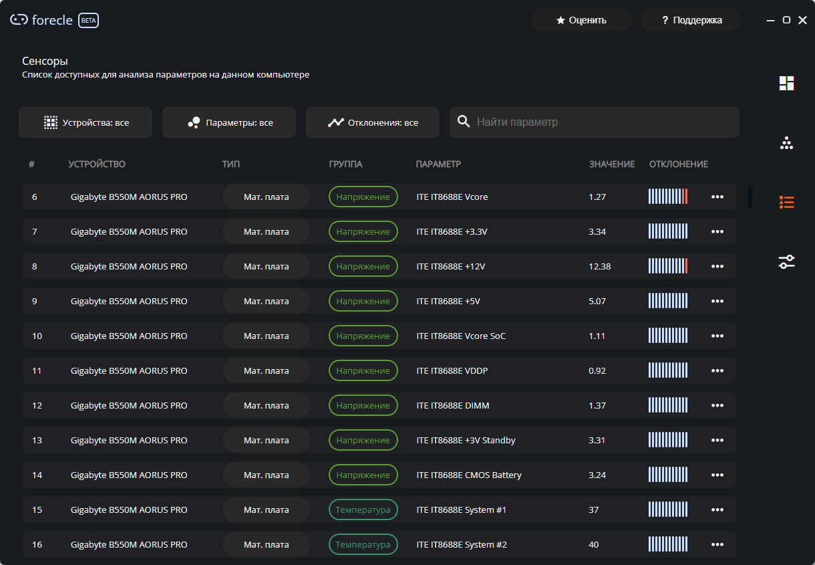Sort by the УСТРОЙСТВО column header
The image size is (815, 565).
click(x=97, y=164)
